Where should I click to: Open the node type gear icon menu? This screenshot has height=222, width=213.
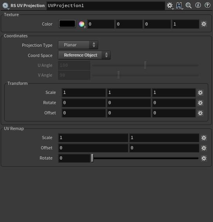pyautogui.click(x=5, y=6)
